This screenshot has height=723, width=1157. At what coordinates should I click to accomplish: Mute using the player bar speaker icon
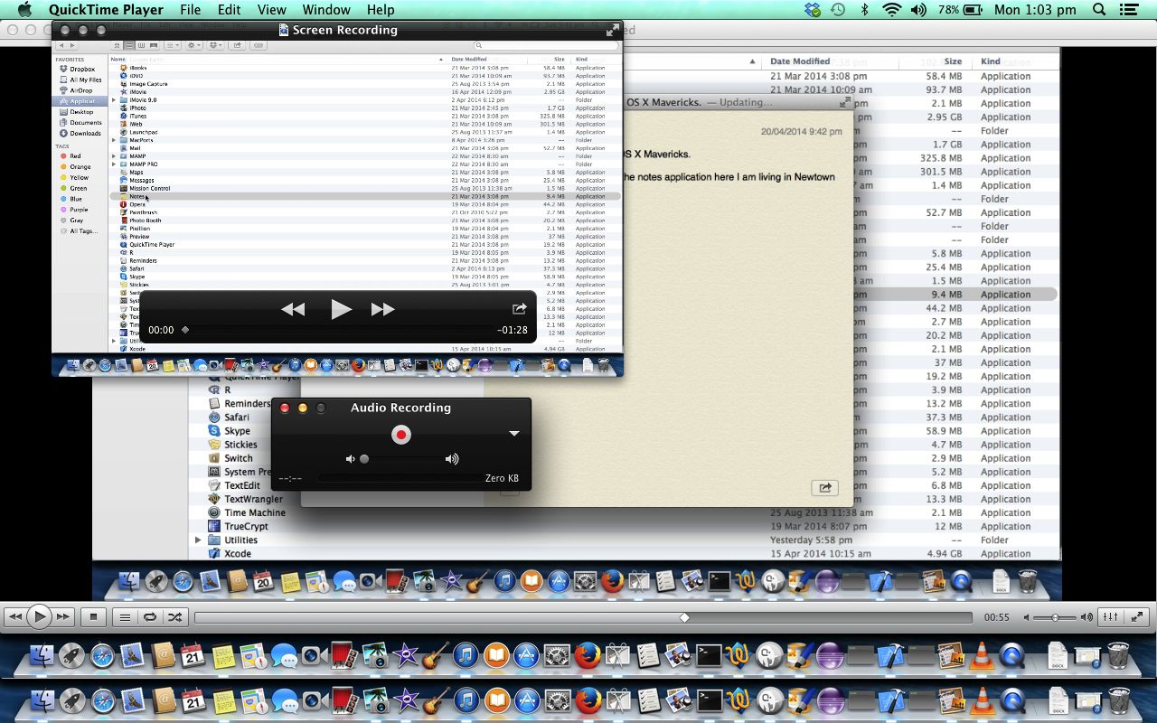point(1026,617)
